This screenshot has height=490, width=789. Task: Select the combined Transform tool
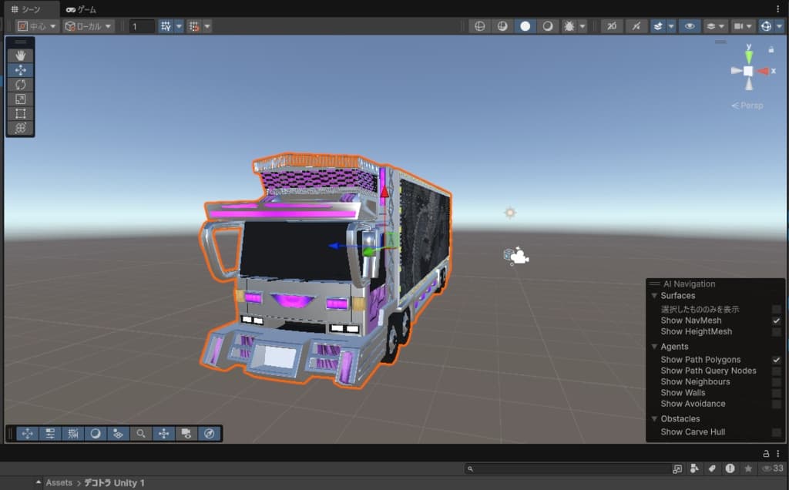20,128
